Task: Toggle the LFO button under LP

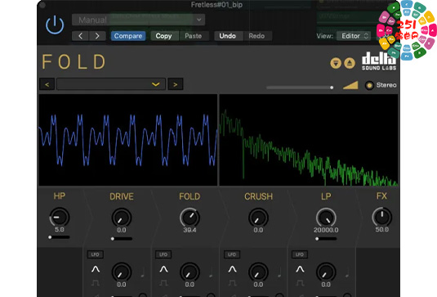Action: [x=300, y=254]
